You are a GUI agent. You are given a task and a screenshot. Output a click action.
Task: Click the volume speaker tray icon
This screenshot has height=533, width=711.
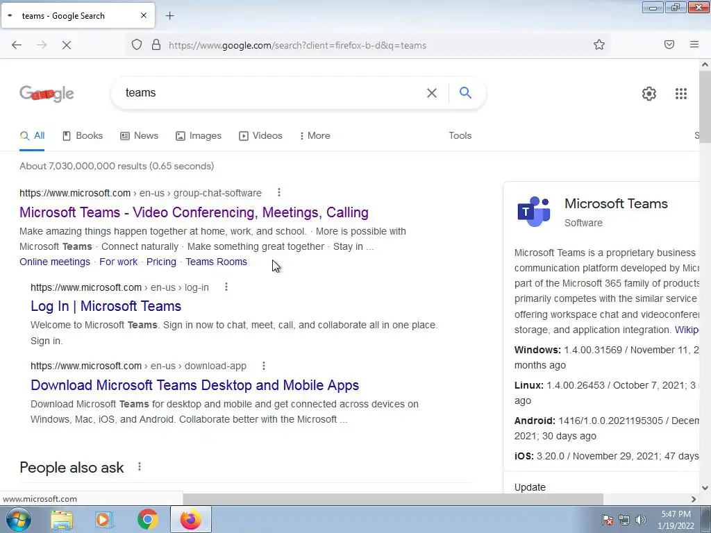pos(641,520)
